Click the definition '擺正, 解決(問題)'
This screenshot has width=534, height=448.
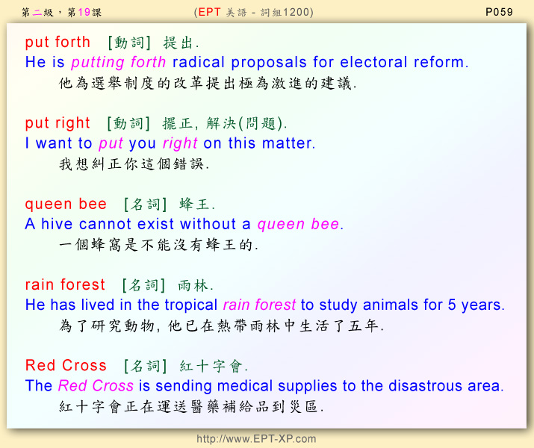click(225, 123)
